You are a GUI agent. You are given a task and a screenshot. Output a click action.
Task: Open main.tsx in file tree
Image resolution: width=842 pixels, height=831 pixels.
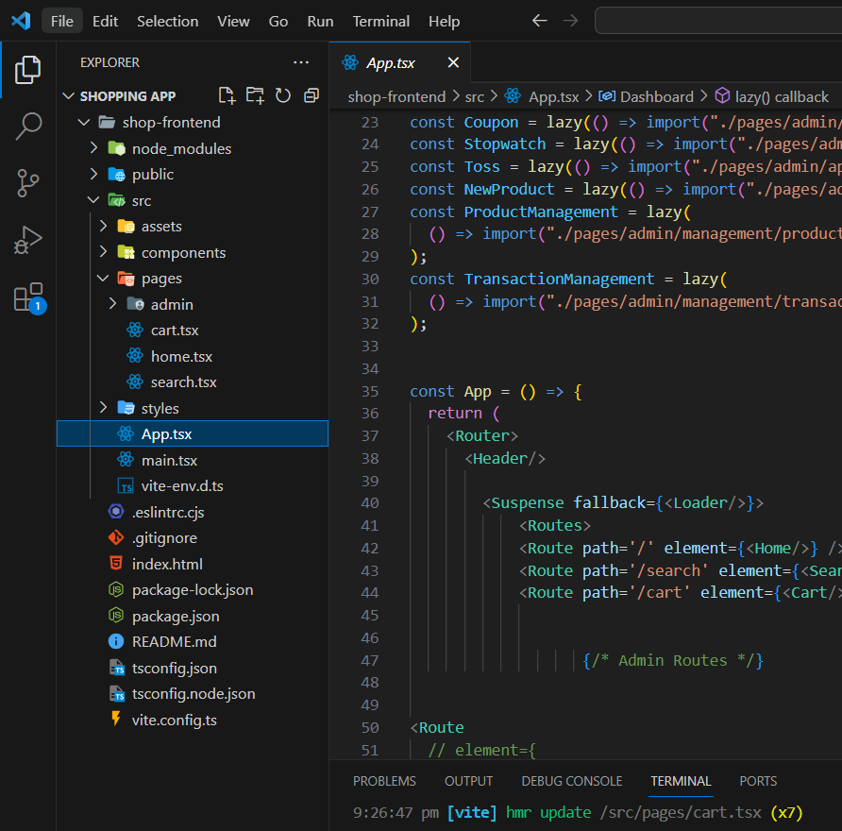point(193,460)
